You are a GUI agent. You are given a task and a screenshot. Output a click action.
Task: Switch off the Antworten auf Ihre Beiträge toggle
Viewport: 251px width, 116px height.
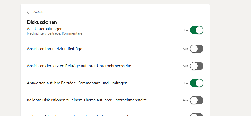(196, 83)
